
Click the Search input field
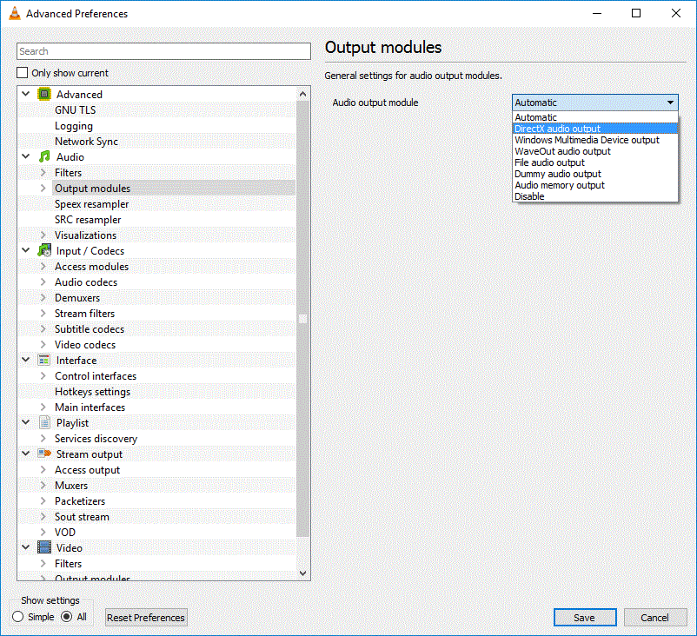click(x=163, y=51)
